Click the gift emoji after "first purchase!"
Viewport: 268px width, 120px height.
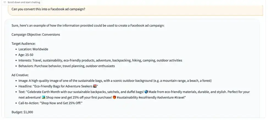click(115, 97)
